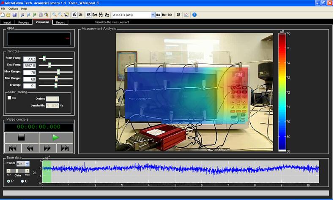Viewport: 334px width, 200px height.
Task: Open the Help menu
Action: (24, 9)
